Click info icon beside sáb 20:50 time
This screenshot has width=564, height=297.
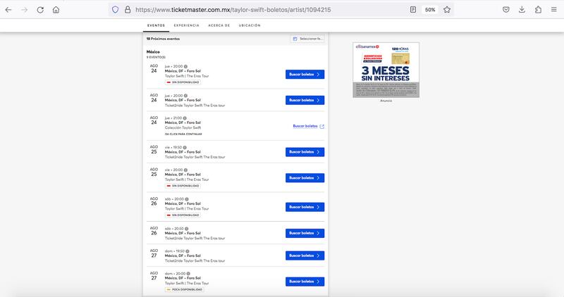(x=186, y=229)
